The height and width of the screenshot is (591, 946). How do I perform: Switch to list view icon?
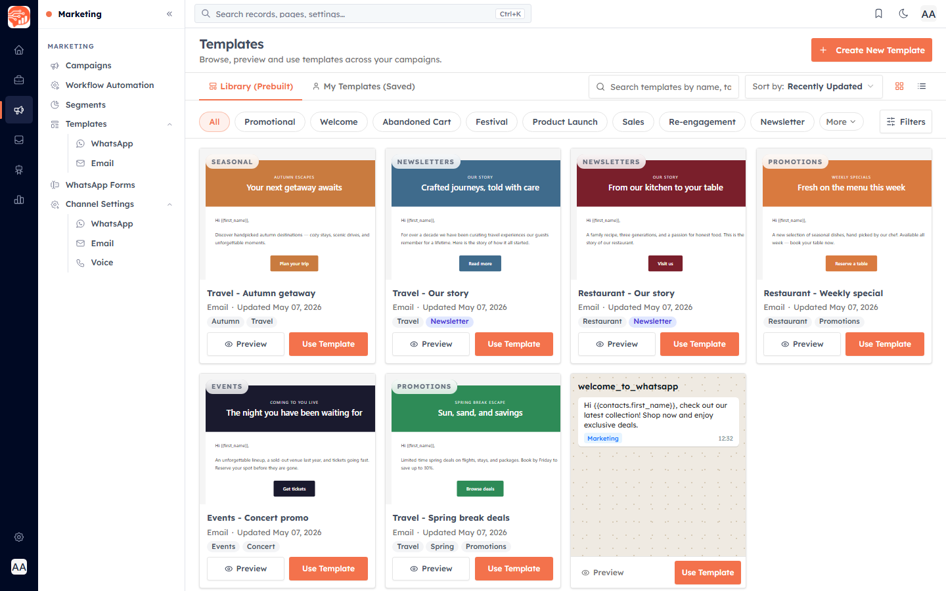[922, 86]
